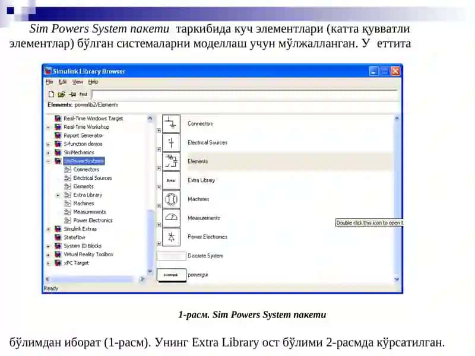Viewport: 475px width, 356px height.
Task: Select the Machines block icon
Action: point(171,199)
